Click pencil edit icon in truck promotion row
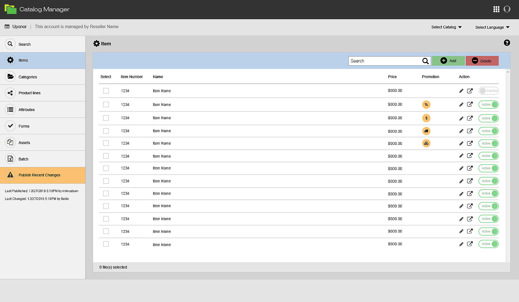Screen dimensions: 519x302 coord(461,131)
